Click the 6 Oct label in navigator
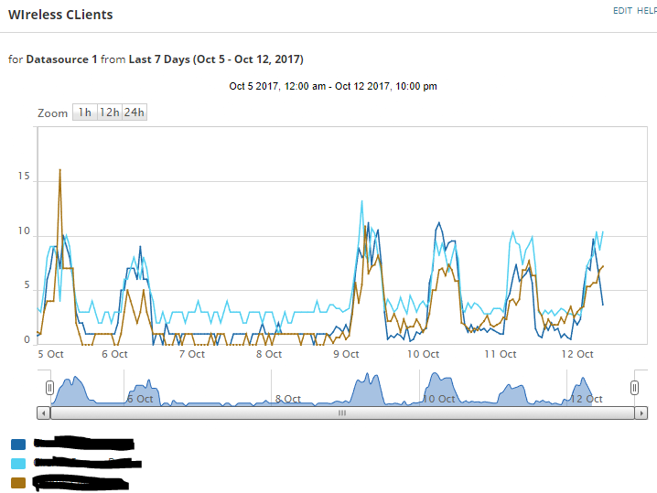 coord(140,399)
